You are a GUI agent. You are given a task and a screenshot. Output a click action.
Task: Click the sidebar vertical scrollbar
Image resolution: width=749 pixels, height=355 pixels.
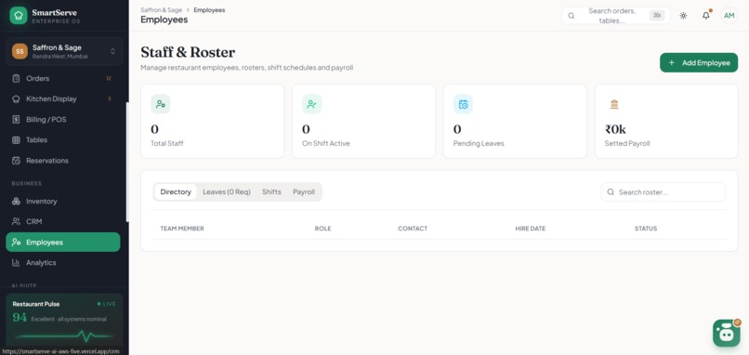pyautogui.click(x=127, y=163)
